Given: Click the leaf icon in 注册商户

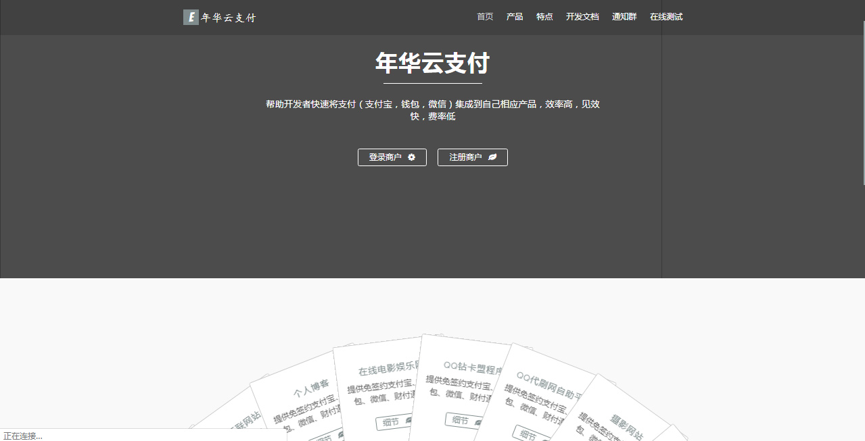Looking at the screenshot, I should (492, 157).
